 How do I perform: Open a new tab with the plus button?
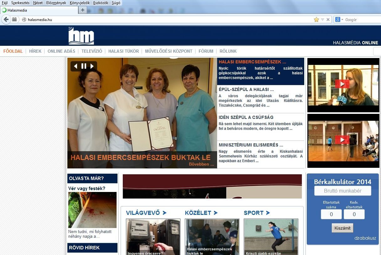point(82,10)
